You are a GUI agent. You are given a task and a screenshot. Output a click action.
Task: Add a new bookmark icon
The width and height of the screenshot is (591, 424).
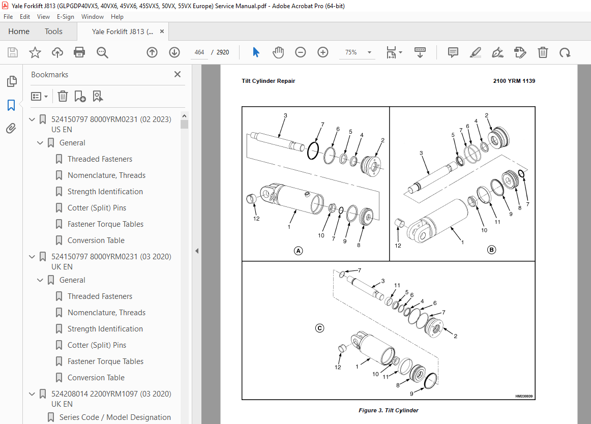tap(80, 97)
